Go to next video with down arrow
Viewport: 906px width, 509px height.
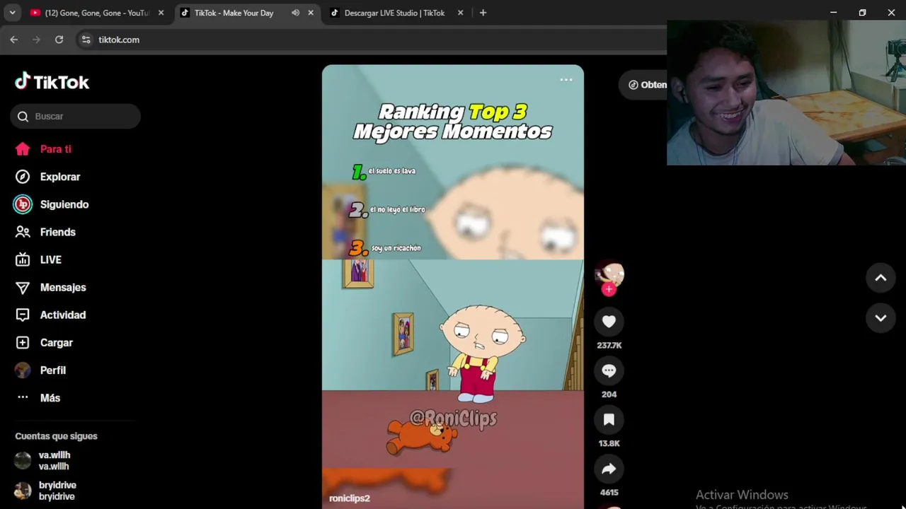tap(881, 318)
